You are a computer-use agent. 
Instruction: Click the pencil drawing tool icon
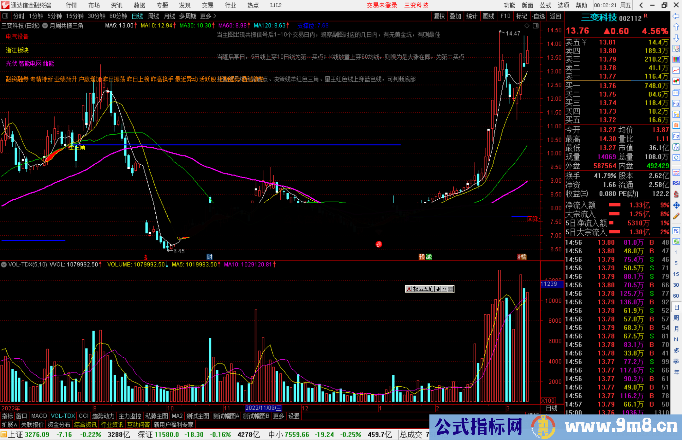pyautogui.click(x=676, y=216)
